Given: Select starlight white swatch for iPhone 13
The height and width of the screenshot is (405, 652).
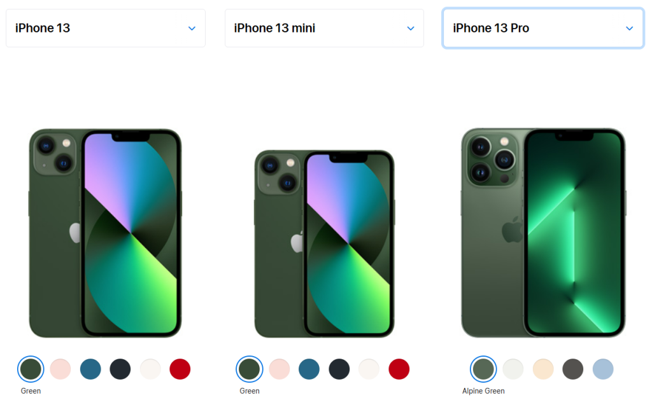Looking at the screenshot, I should 150,369.
